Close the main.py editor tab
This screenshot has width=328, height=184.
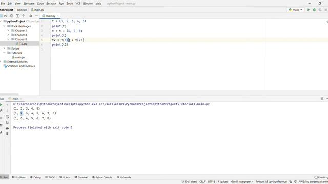tap(58, 16)
